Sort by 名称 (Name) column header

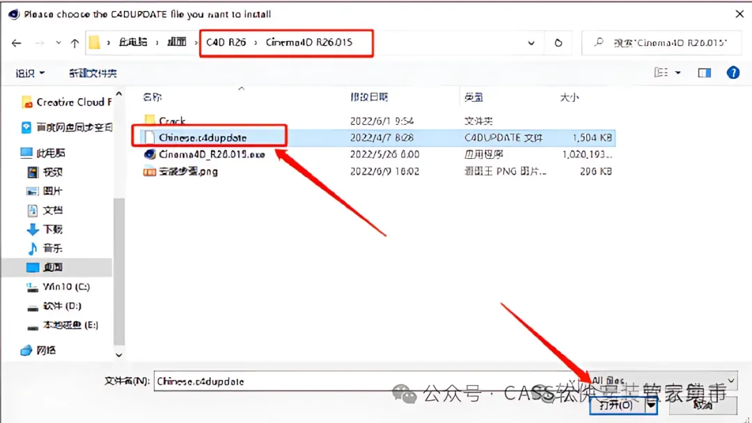click(x=152, y=97)
